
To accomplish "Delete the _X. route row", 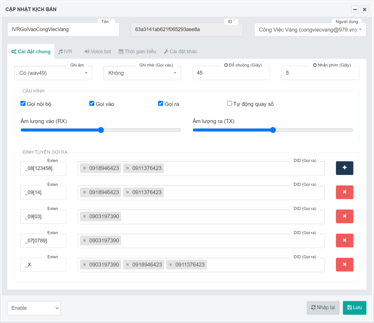I will pos(344,265).
